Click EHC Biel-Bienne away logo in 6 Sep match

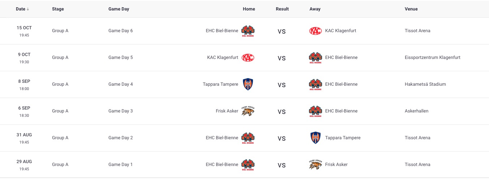316,111
